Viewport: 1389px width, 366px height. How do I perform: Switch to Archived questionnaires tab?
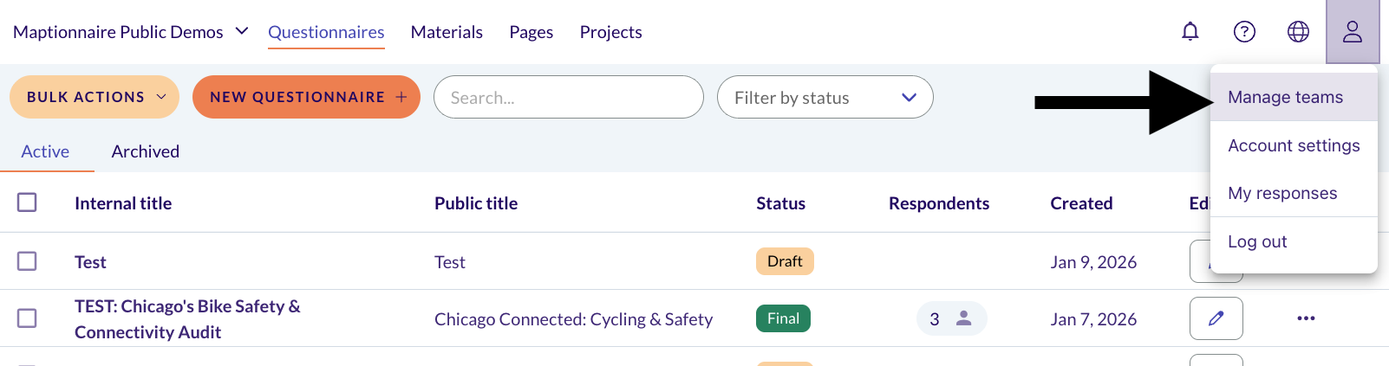point(145,151)
